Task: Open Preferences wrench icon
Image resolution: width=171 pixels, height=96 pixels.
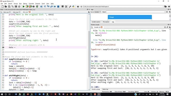Action: pyautogui.click(x=70, y=6)
